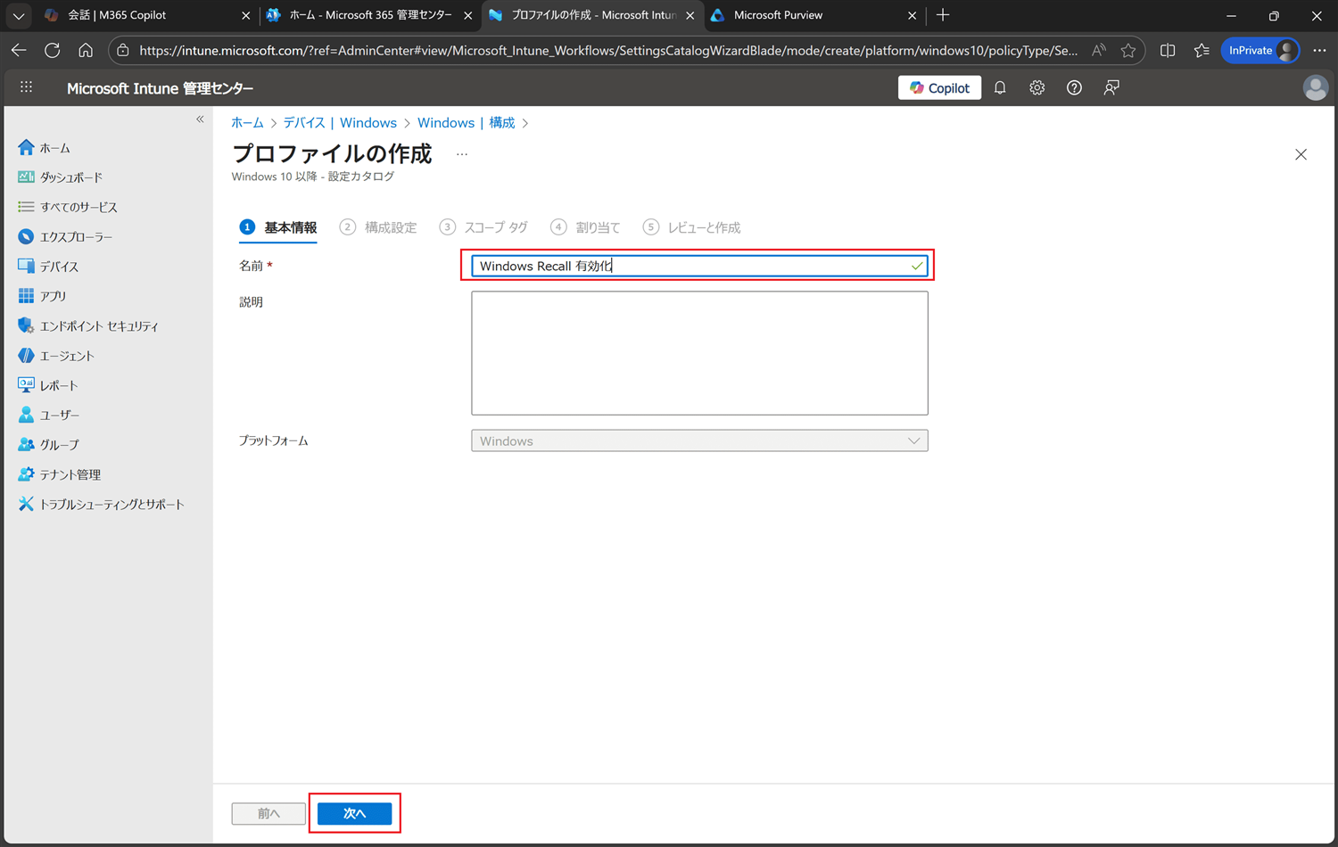The height and width of the screenshot is (847, 1338).
Task: Close the Microsoft 365 管理センター browser tab
Action: coord(468,15)
